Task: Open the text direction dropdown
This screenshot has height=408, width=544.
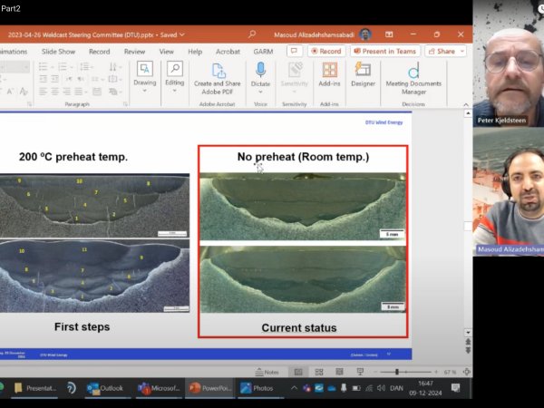Action: pos(114,66)
